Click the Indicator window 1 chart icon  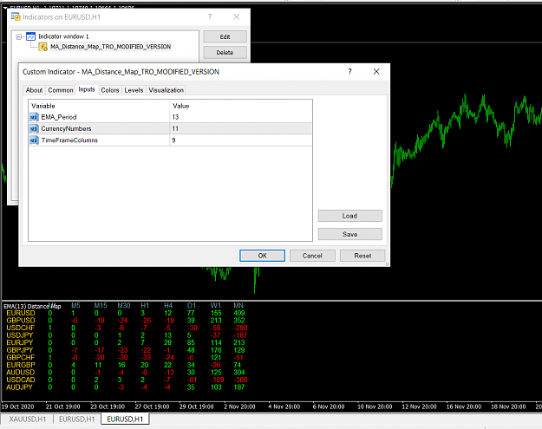[x=30, y=36]
